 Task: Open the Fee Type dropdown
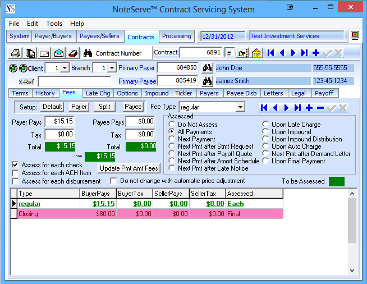(x=240, y=107)
